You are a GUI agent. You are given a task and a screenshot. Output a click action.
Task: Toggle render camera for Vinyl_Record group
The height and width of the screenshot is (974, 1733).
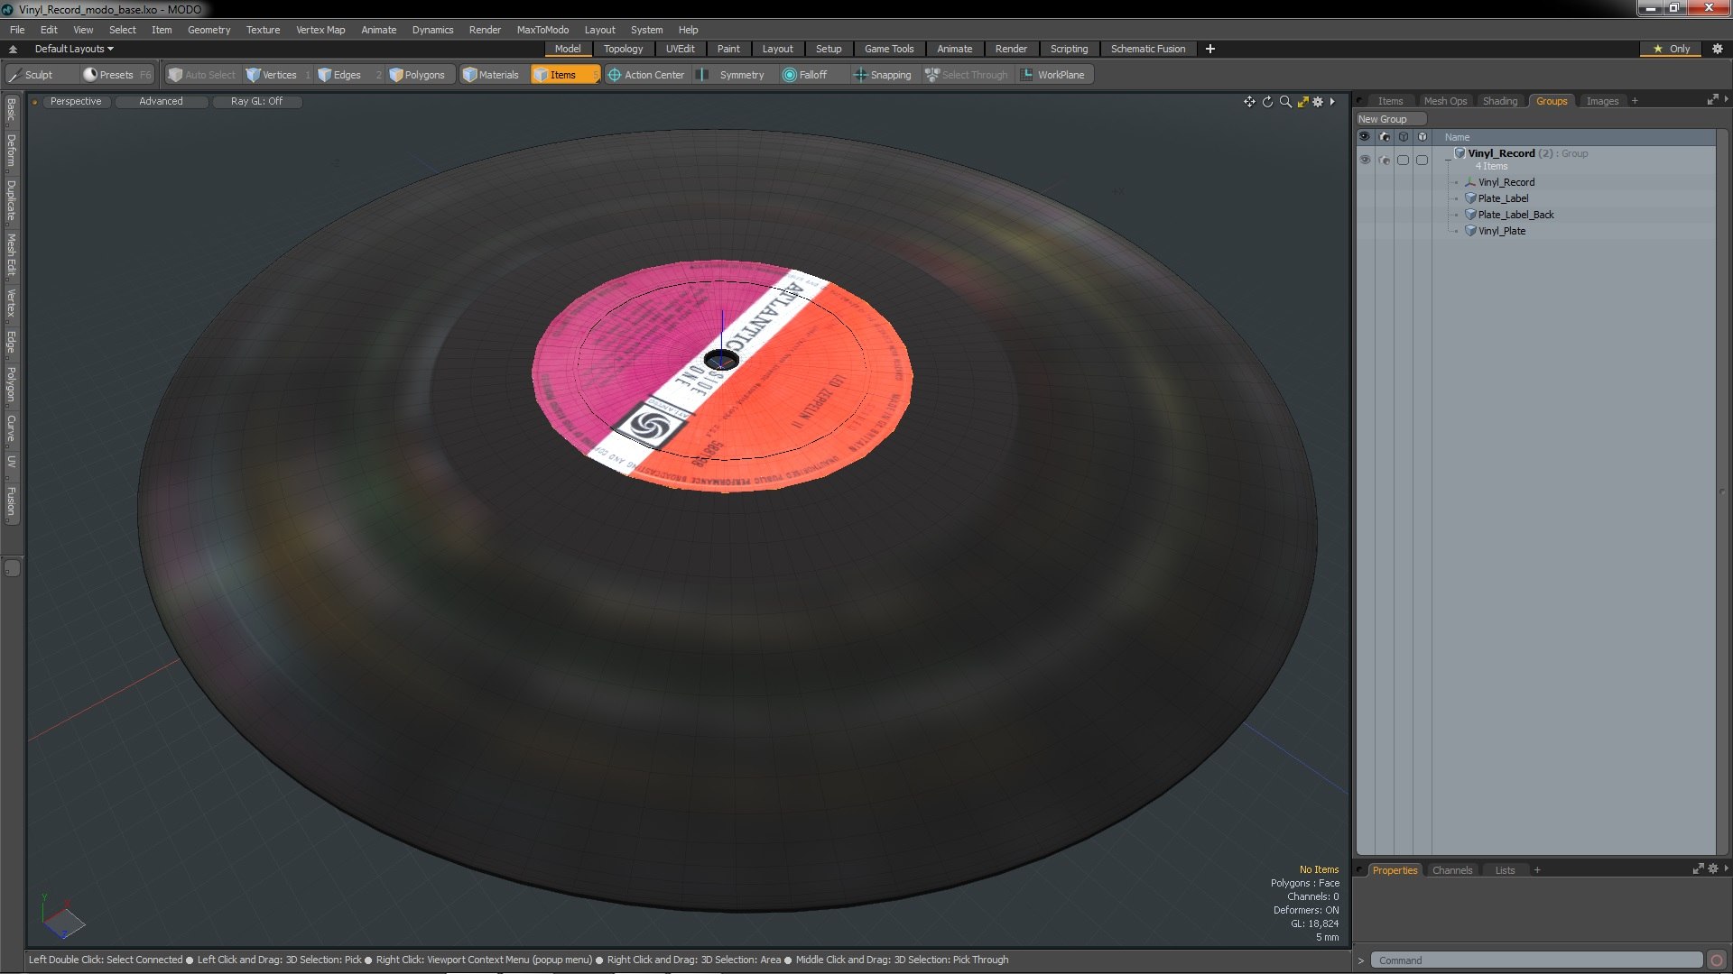1385,160
